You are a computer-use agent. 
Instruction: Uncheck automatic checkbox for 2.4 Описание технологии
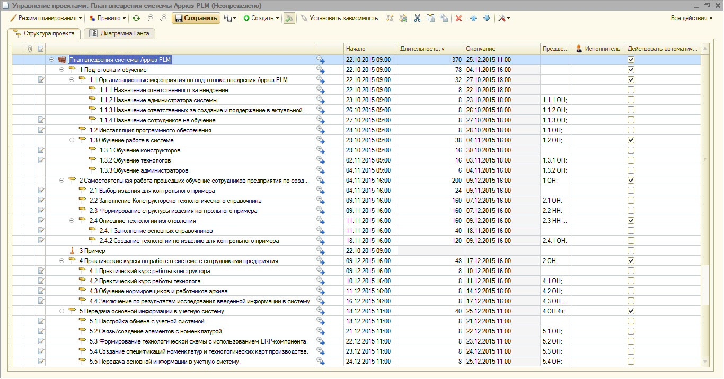click(631, 221)
